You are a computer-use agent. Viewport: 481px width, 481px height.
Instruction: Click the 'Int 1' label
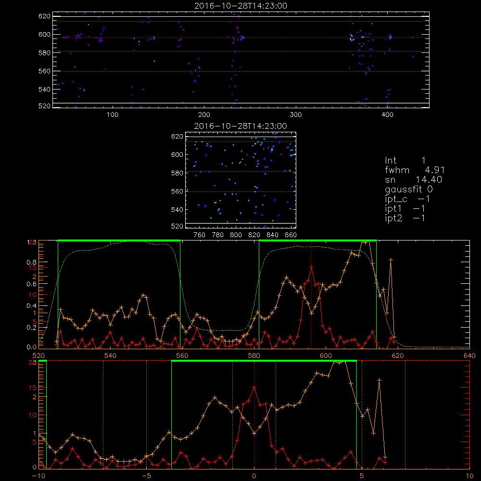[405, 161]
